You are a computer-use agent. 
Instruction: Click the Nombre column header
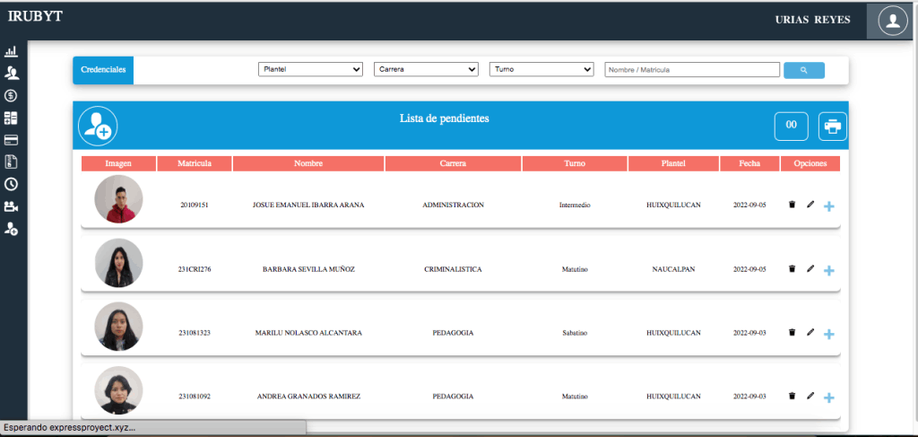click(308, 163)
